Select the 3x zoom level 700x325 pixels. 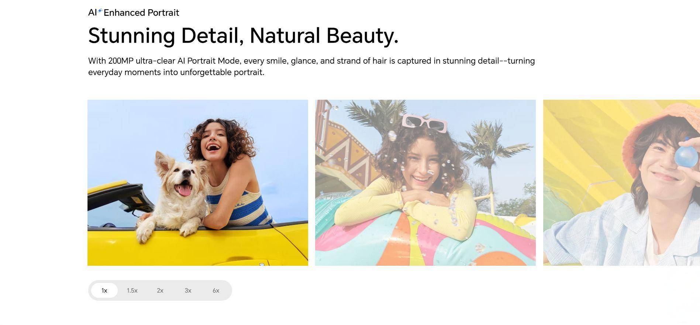(x=188, y=290)
